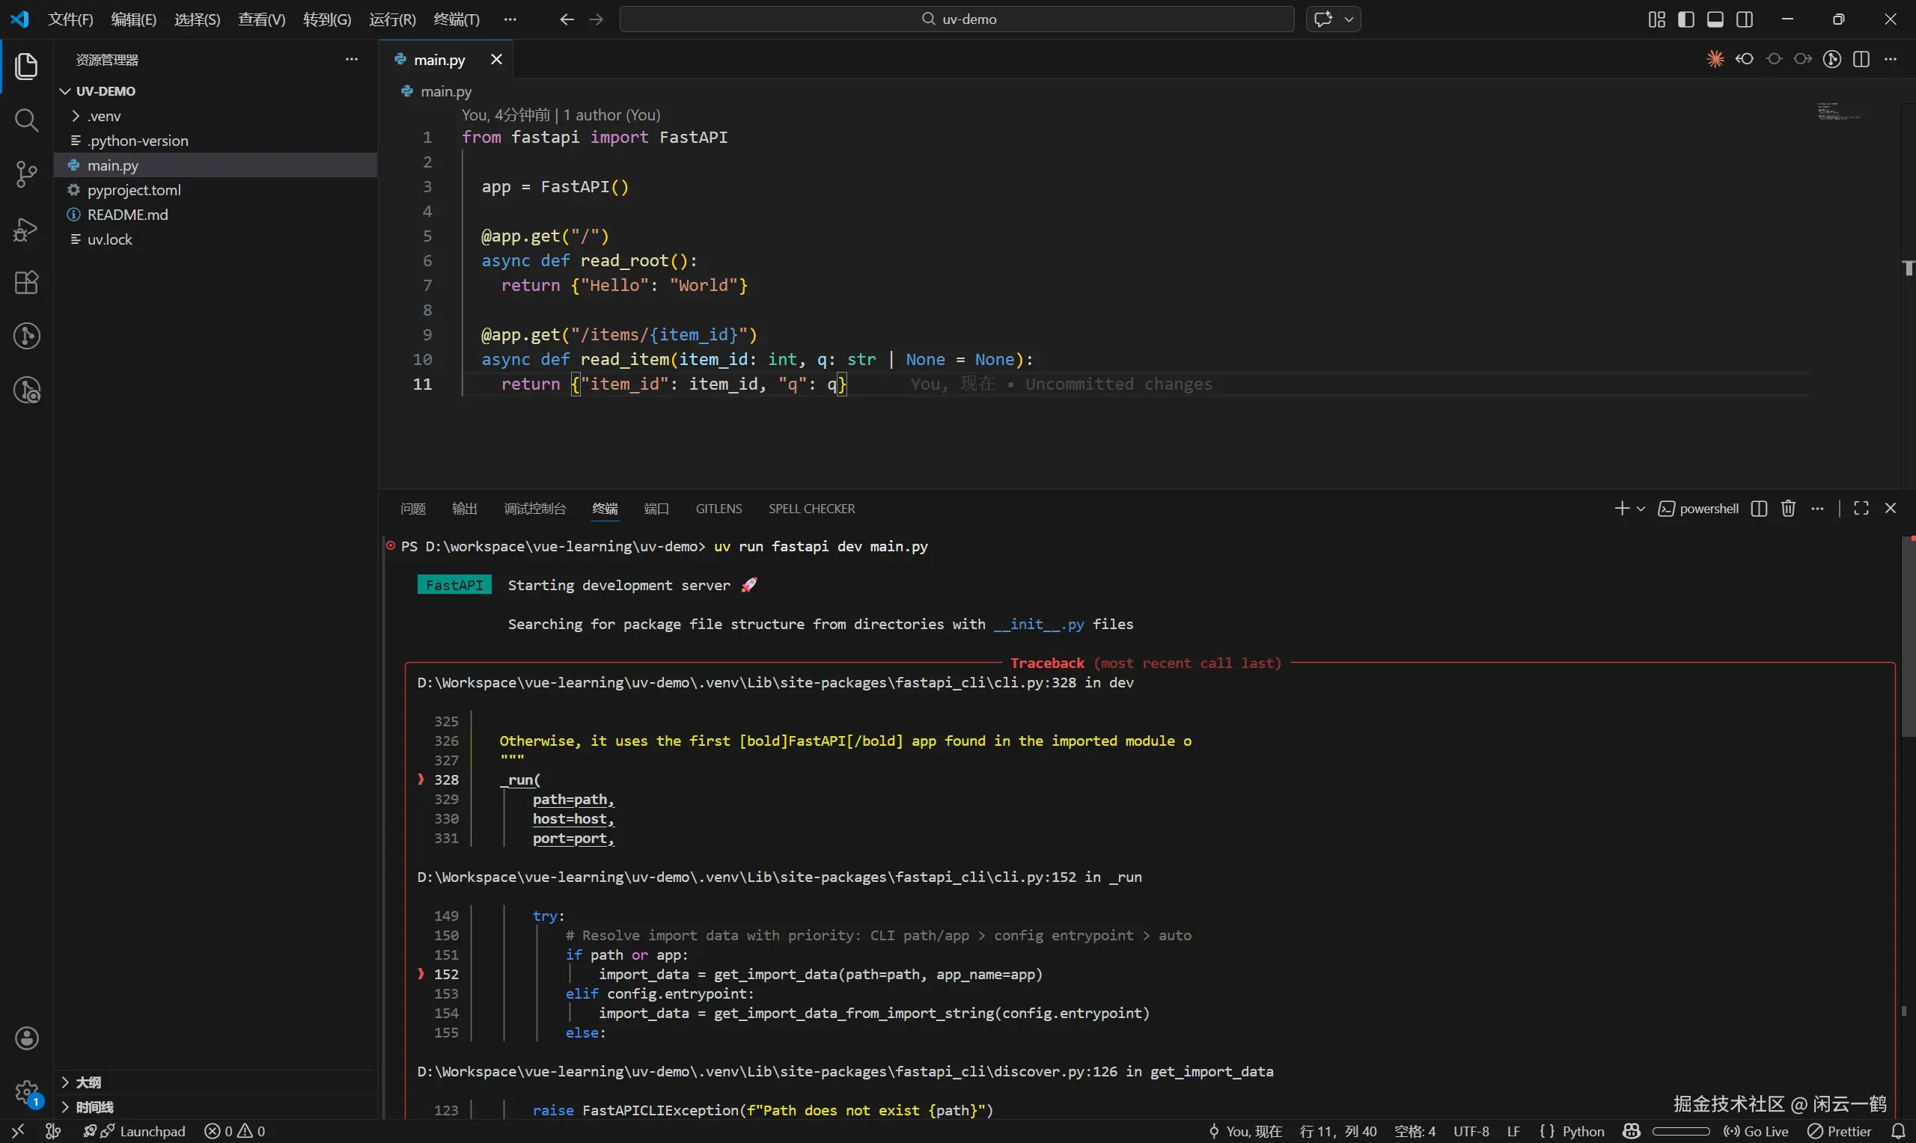Expand the 大纲 outline section

pos(88,1082)
